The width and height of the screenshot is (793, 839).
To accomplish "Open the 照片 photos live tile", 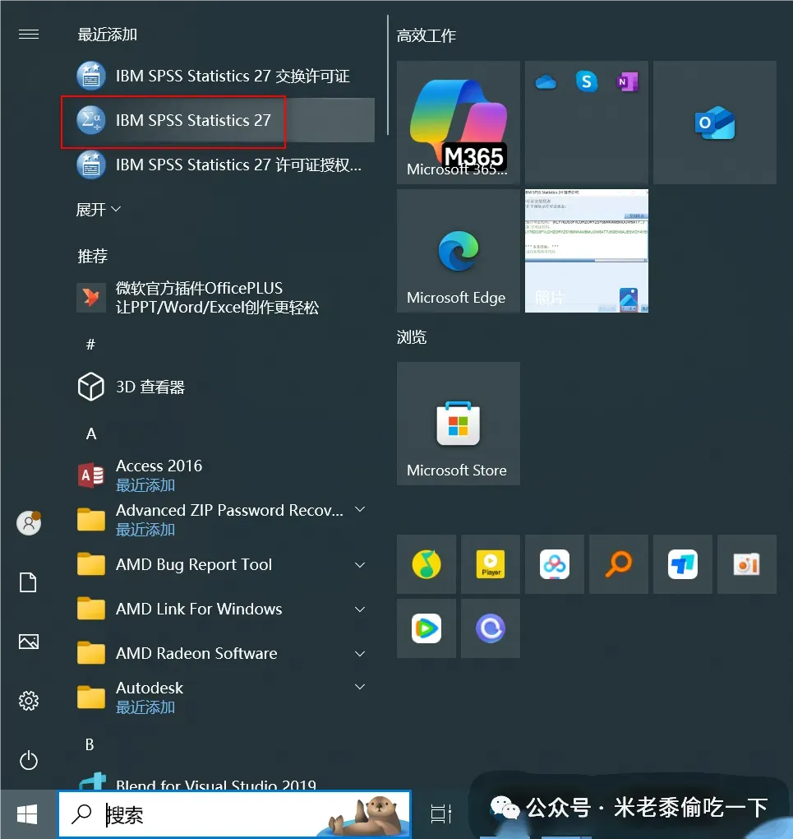I will [x=587, y=251].
